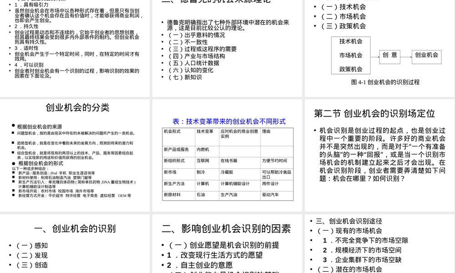Select the slide with the 图 4-1 diagram
Screen dimensions: 455x273
[379, 48]
